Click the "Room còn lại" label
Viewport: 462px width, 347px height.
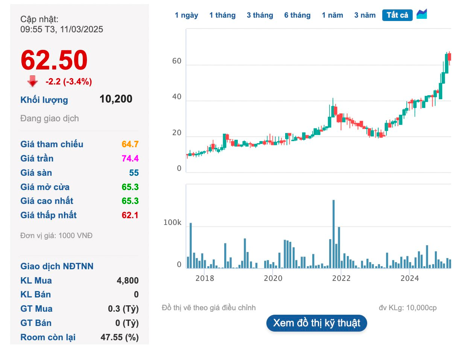48,337
